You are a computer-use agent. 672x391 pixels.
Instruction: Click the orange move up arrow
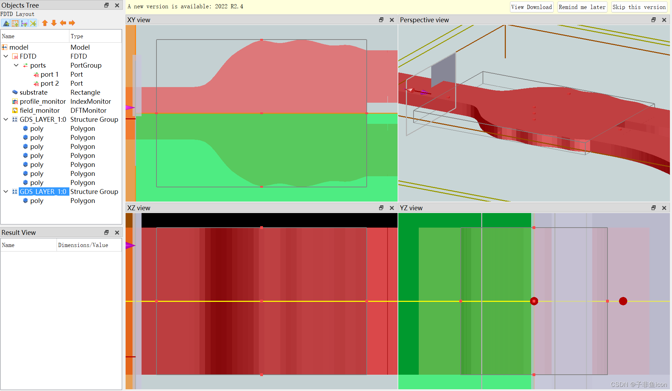click(45, 23)
